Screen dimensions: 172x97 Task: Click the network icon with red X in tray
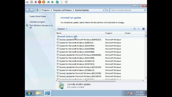128,93
